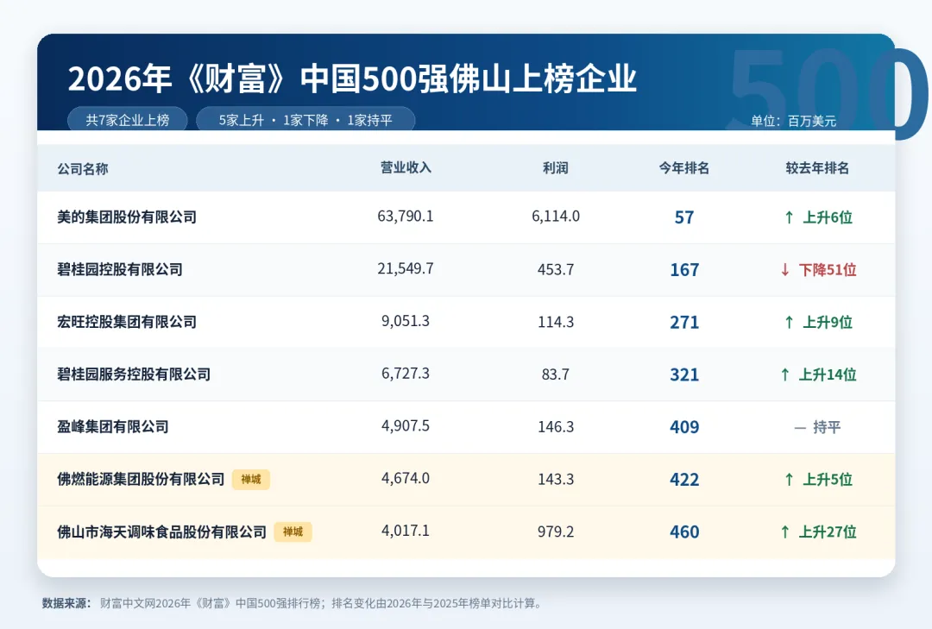
Task: Click revenue value 21,549.7
Action: pos(406,268)
